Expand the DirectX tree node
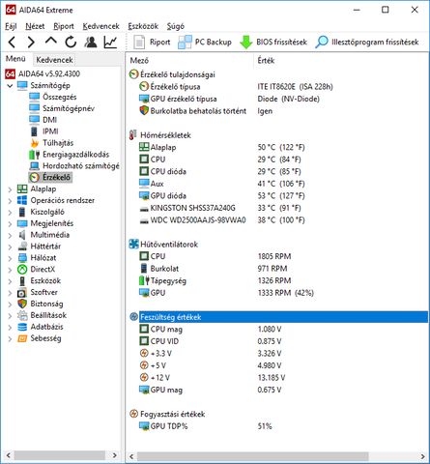This screenshot has height=464, width=430. point(10,270)
